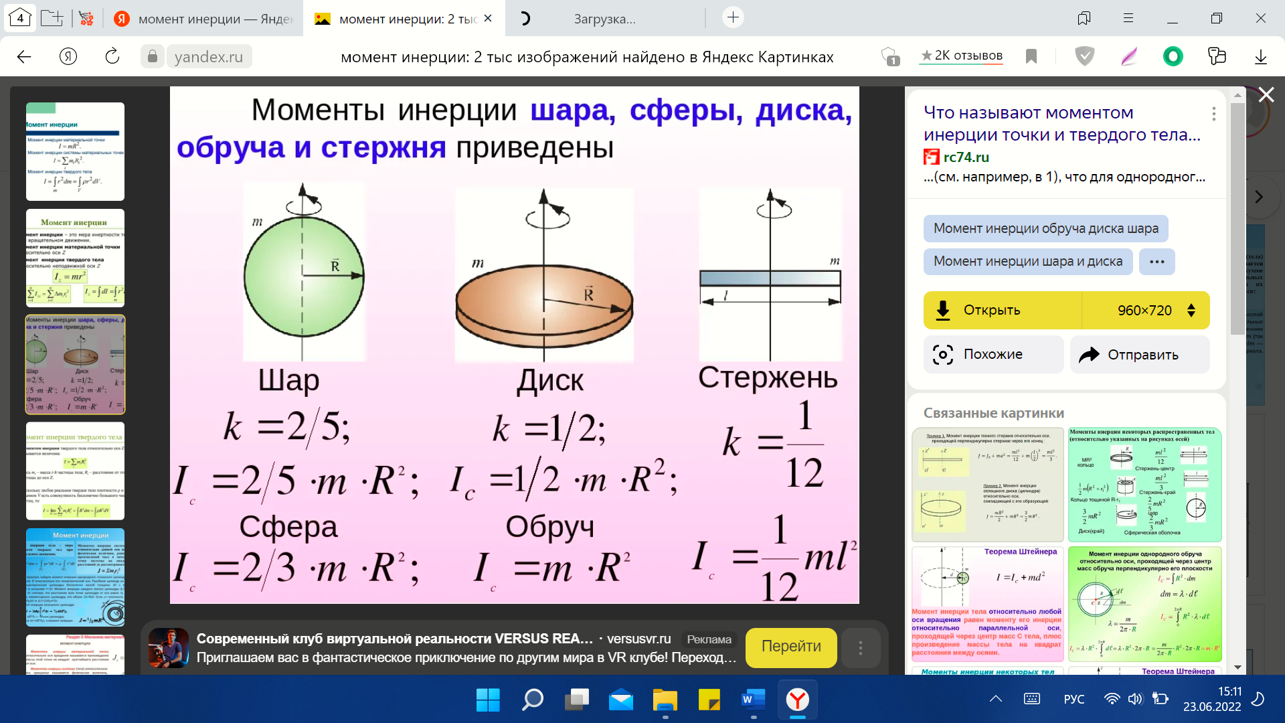Click the 'Перейти' ad button
This screenshot has width=1285, height=723.
[791, 647]
